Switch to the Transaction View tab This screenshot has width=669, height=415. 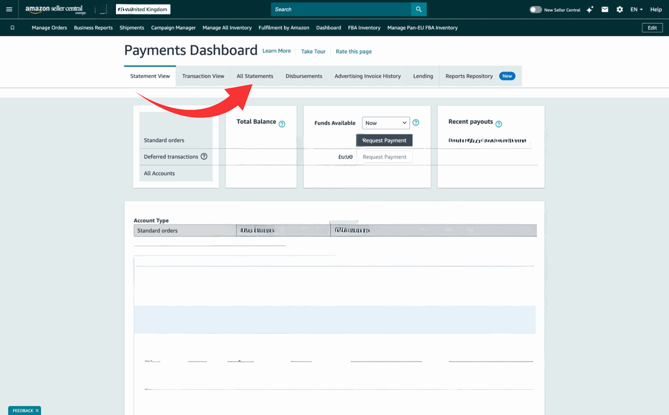tap(203, 76)
